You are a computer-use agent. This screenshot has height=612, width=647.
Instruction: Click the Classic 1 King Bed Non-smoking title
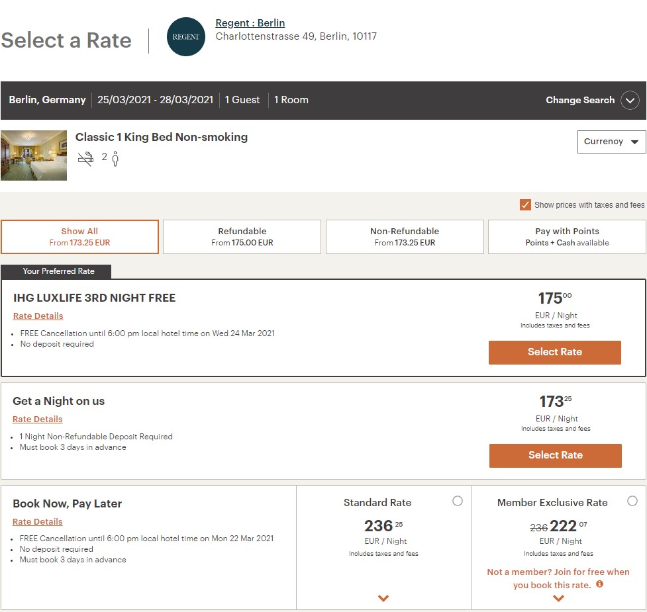pyautogui.click(x=162, y=137)
